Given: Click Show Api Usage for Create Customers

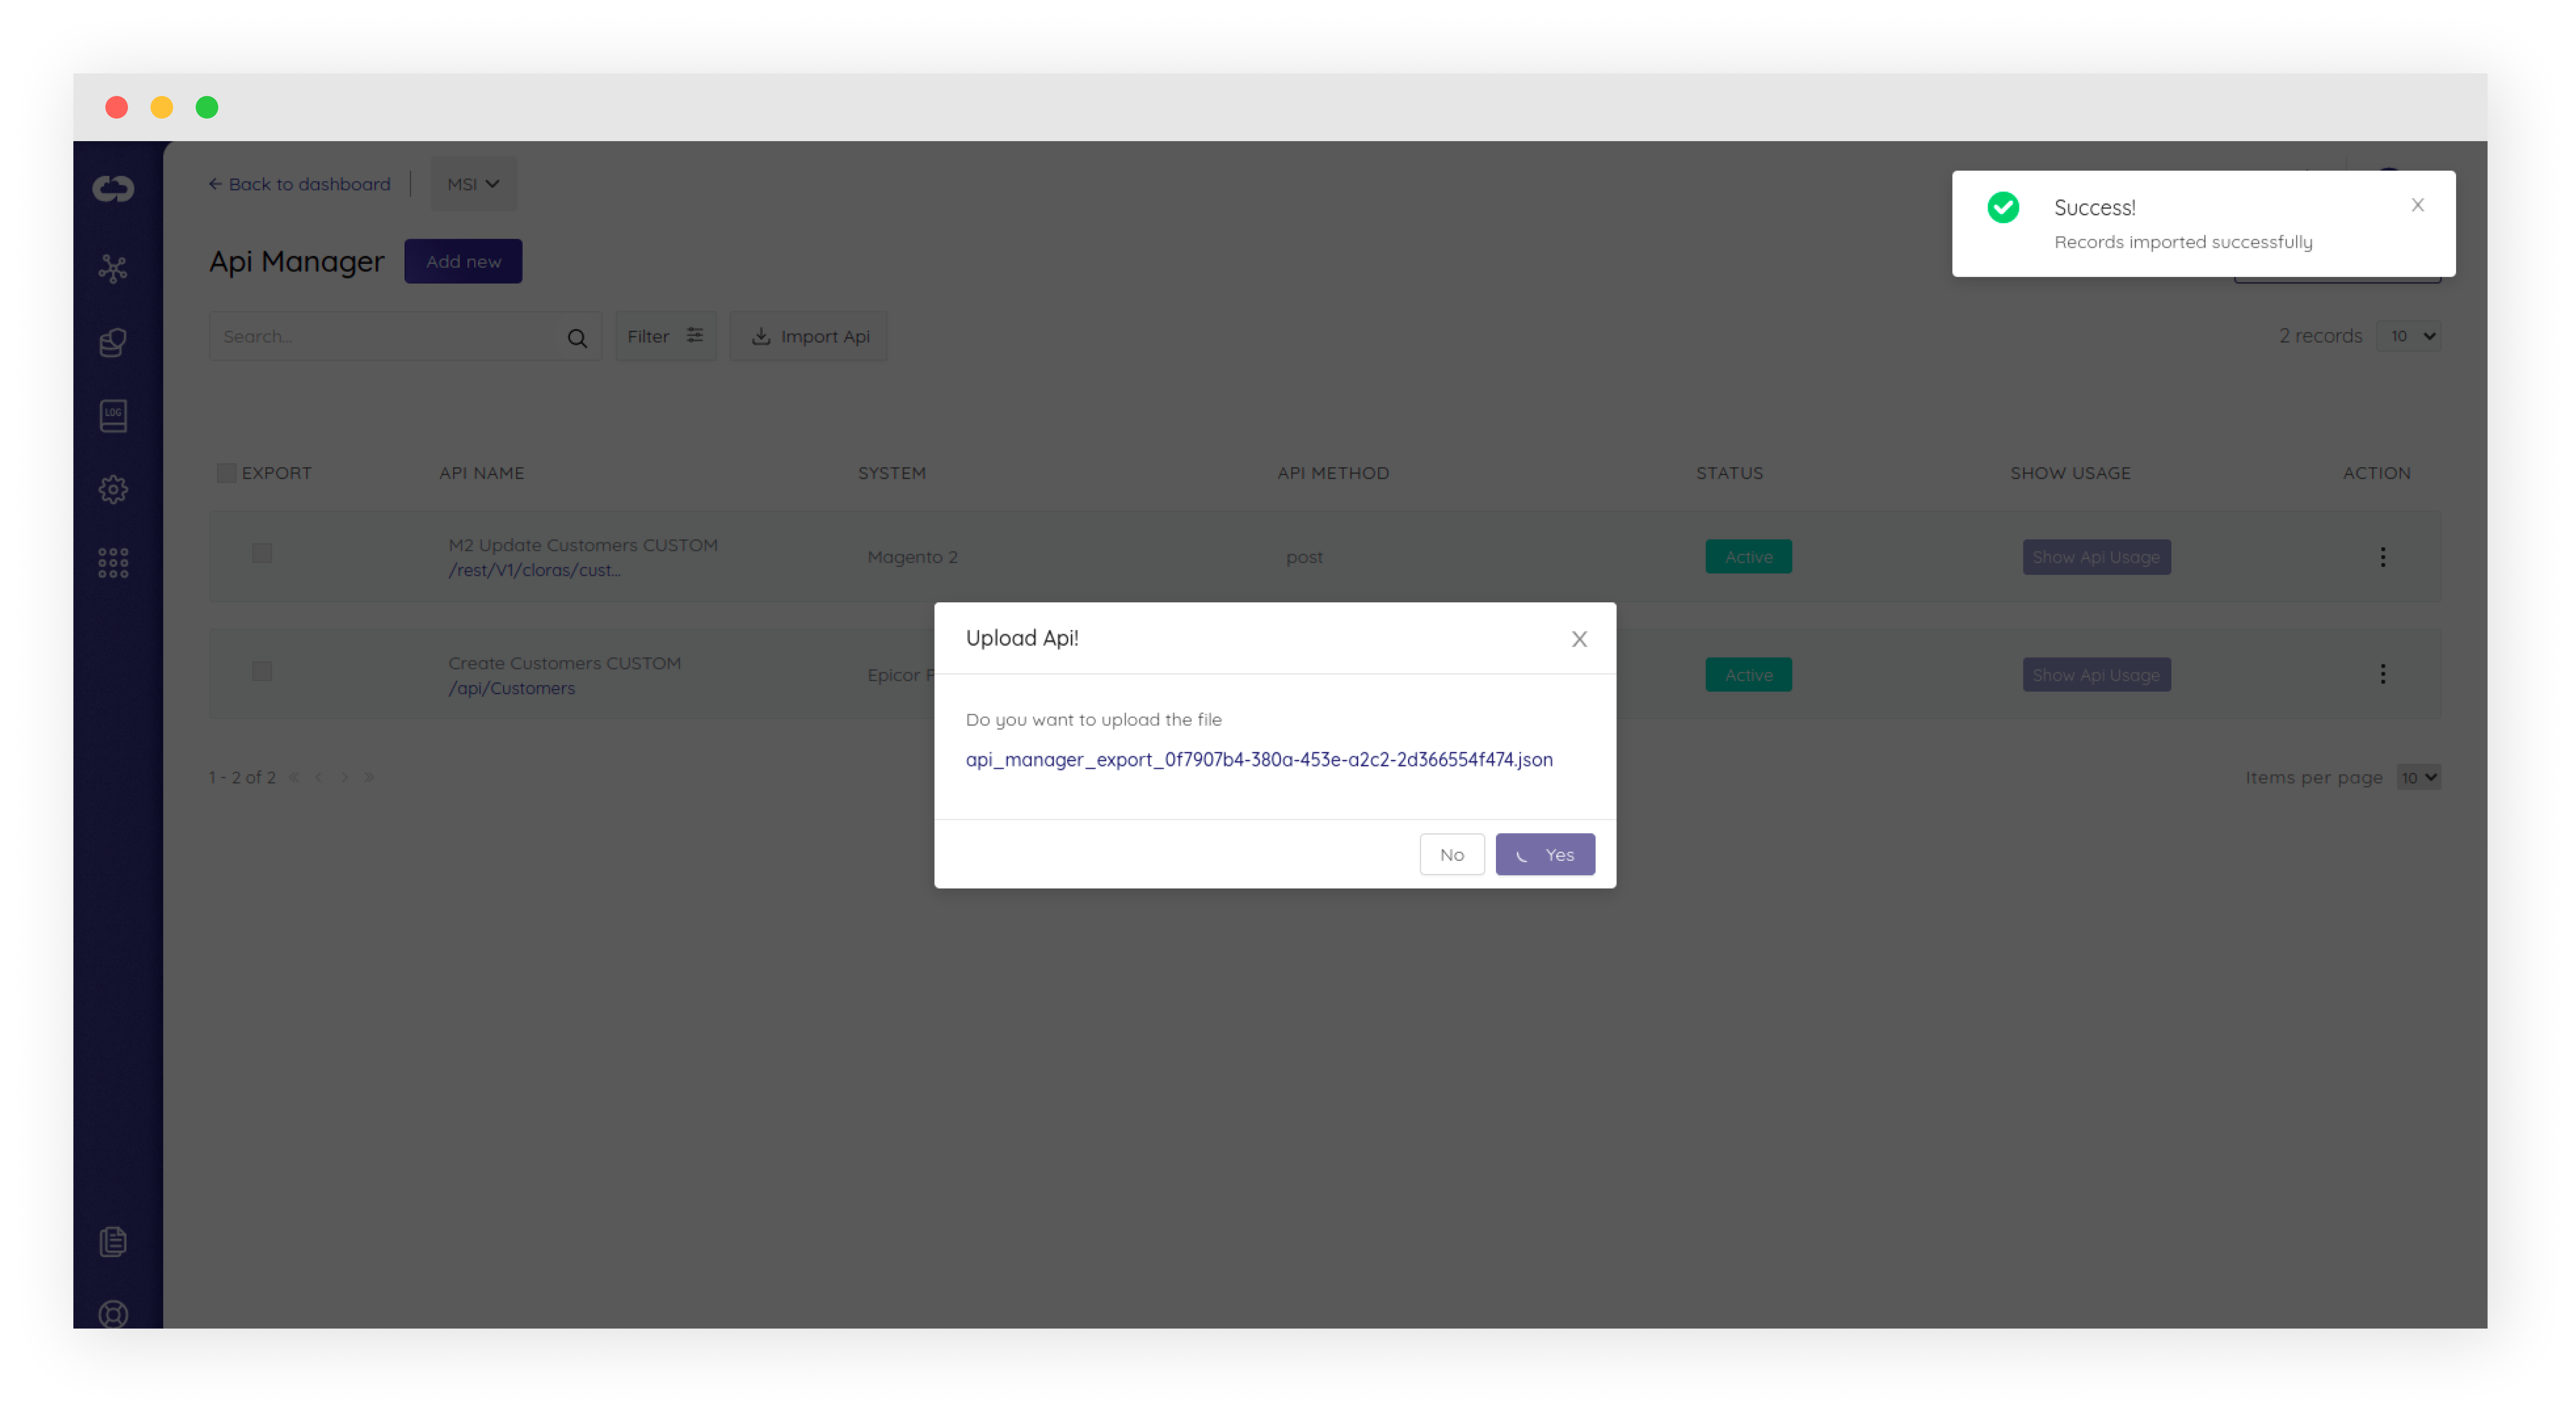Looking at the screenshot, I should tap(2096, 675).
